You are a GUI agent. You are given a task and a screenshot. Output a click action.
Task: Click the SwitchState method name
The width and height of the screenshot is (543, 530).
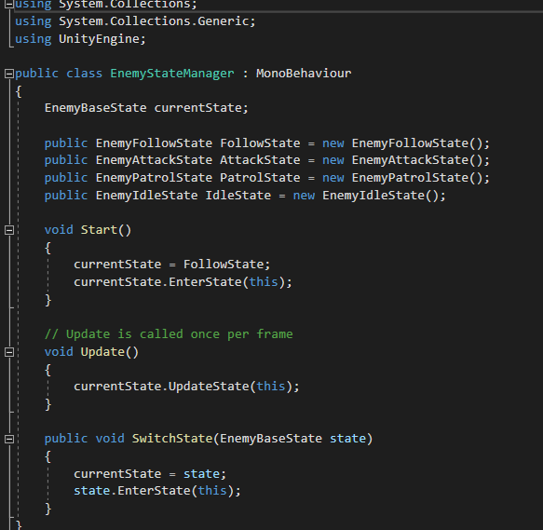point(172,439)
